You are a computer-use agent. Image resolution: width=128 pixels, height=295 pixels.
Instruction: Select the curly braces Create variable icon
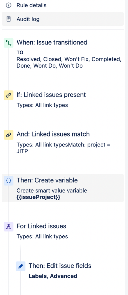pyautogui.click(x=9, y=181)
